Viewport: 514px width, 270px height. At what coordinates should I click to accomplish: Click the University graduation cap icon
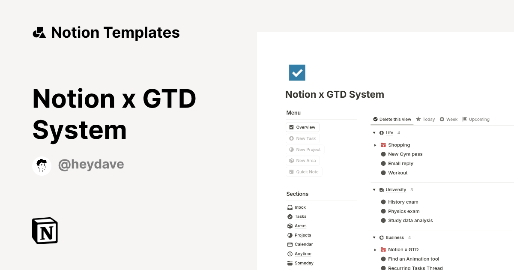click(383, 189)
